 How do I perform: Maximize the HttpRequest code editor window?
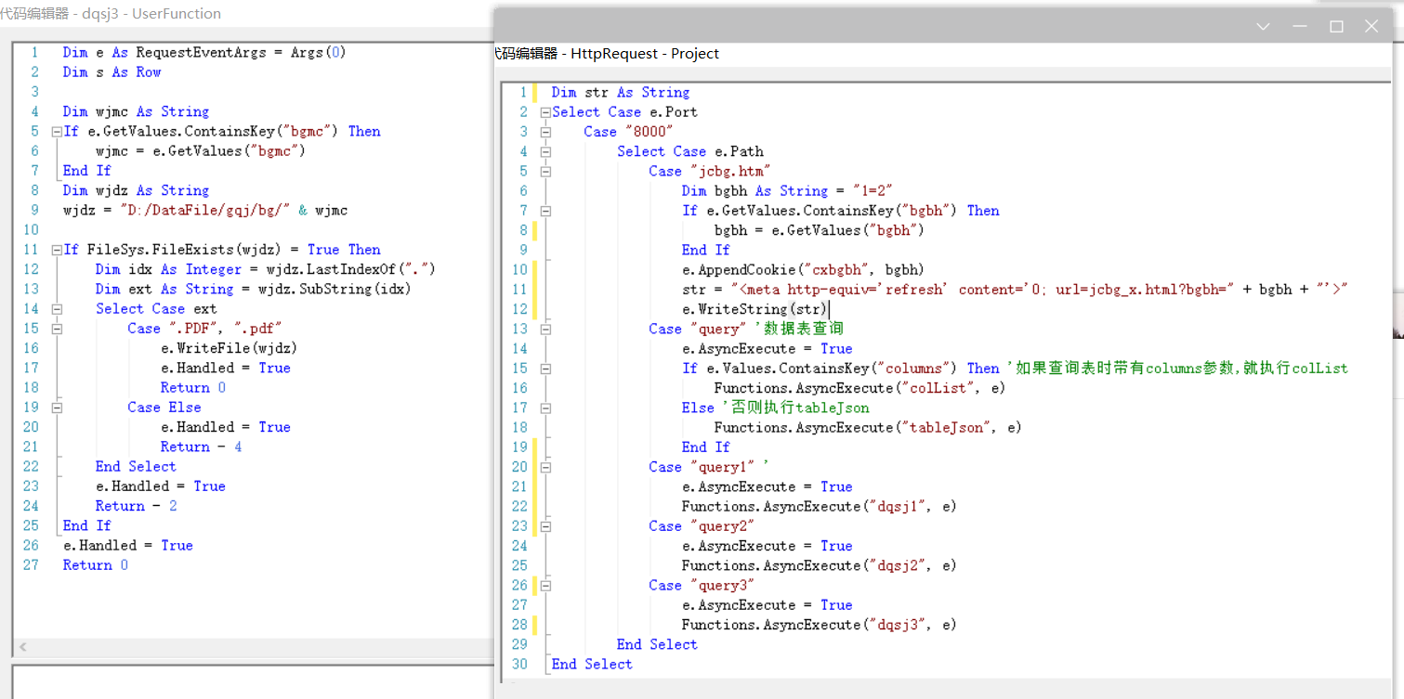[x=1336, y=27]
